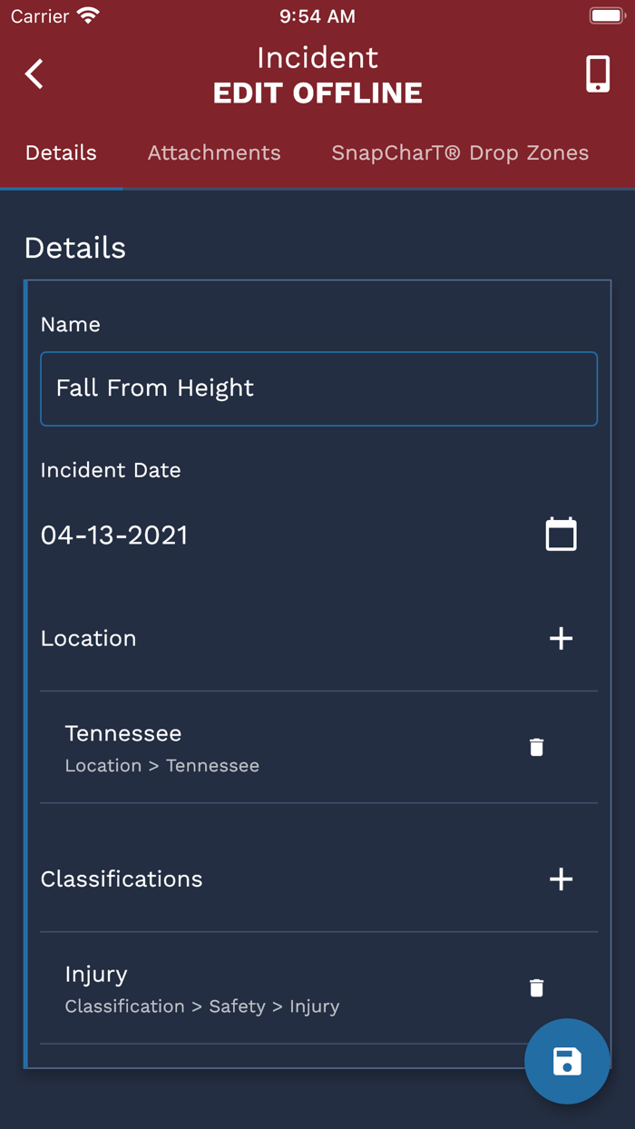Tap the Wi-Fi indicator in the status bar

click(84, 15)
